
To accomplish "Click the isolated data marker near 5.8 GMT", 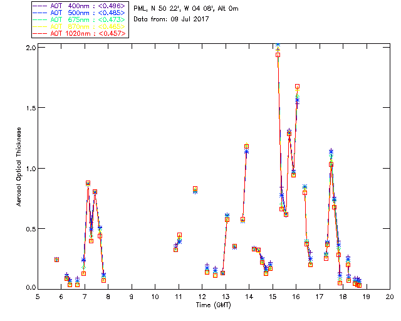I will (x=56, y=260).
